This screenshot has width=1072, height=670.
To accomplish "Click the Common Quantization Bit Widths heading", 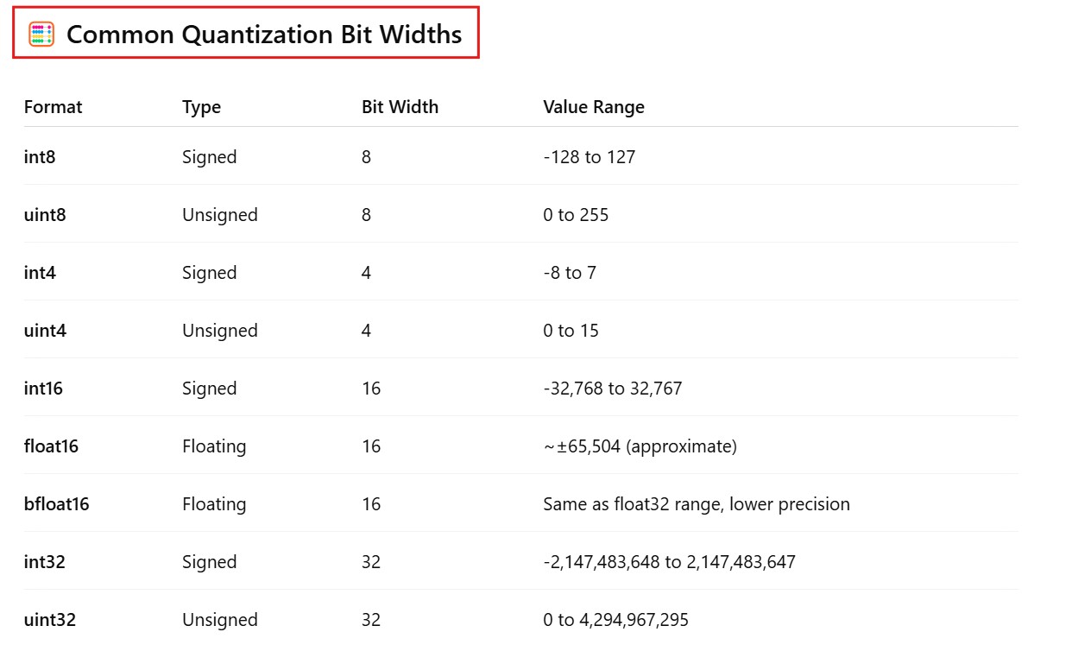I will (x=263, y=35).
